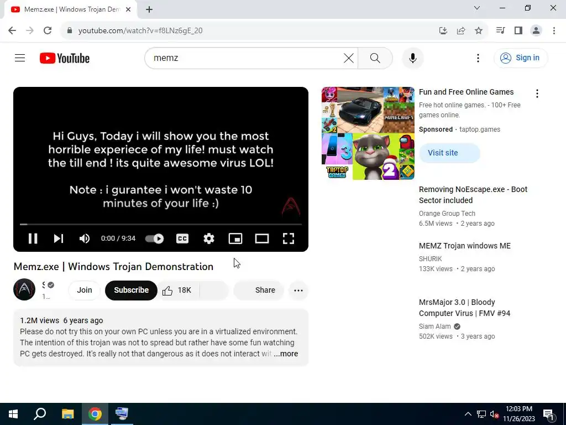View site information lock icon
This screenshot has width=566, height=425.
[70, 30]
